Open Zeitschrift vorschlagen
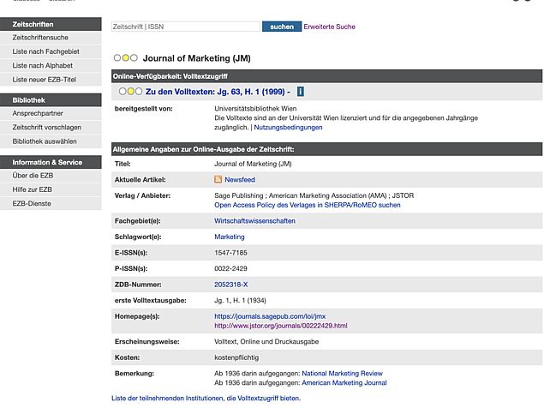This screenshot has width=544, height=408. (x=51, y=128)
